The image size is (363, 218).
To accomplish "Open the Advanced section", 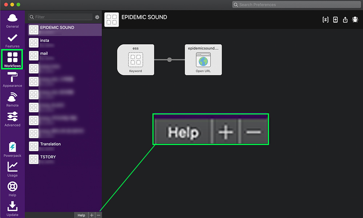I will click(x=12, y=119).
